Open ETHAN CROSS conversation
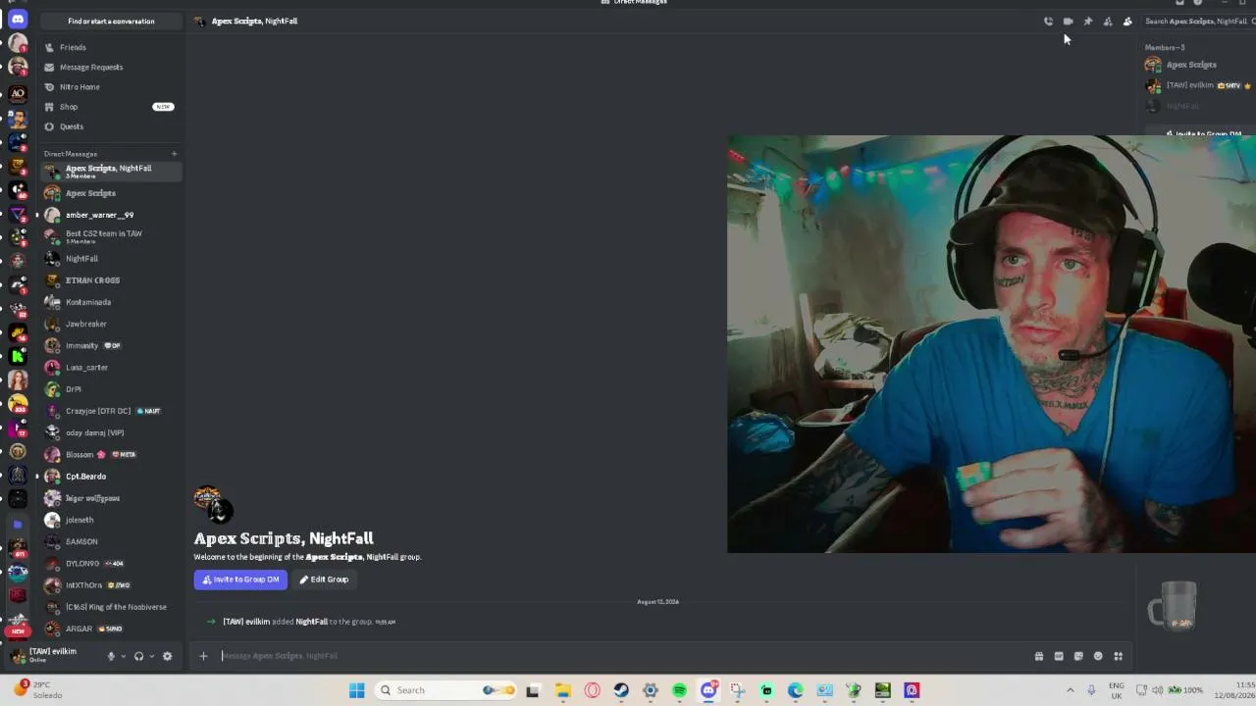Viewport: 1256px width, 706px height. coord(111,280)
